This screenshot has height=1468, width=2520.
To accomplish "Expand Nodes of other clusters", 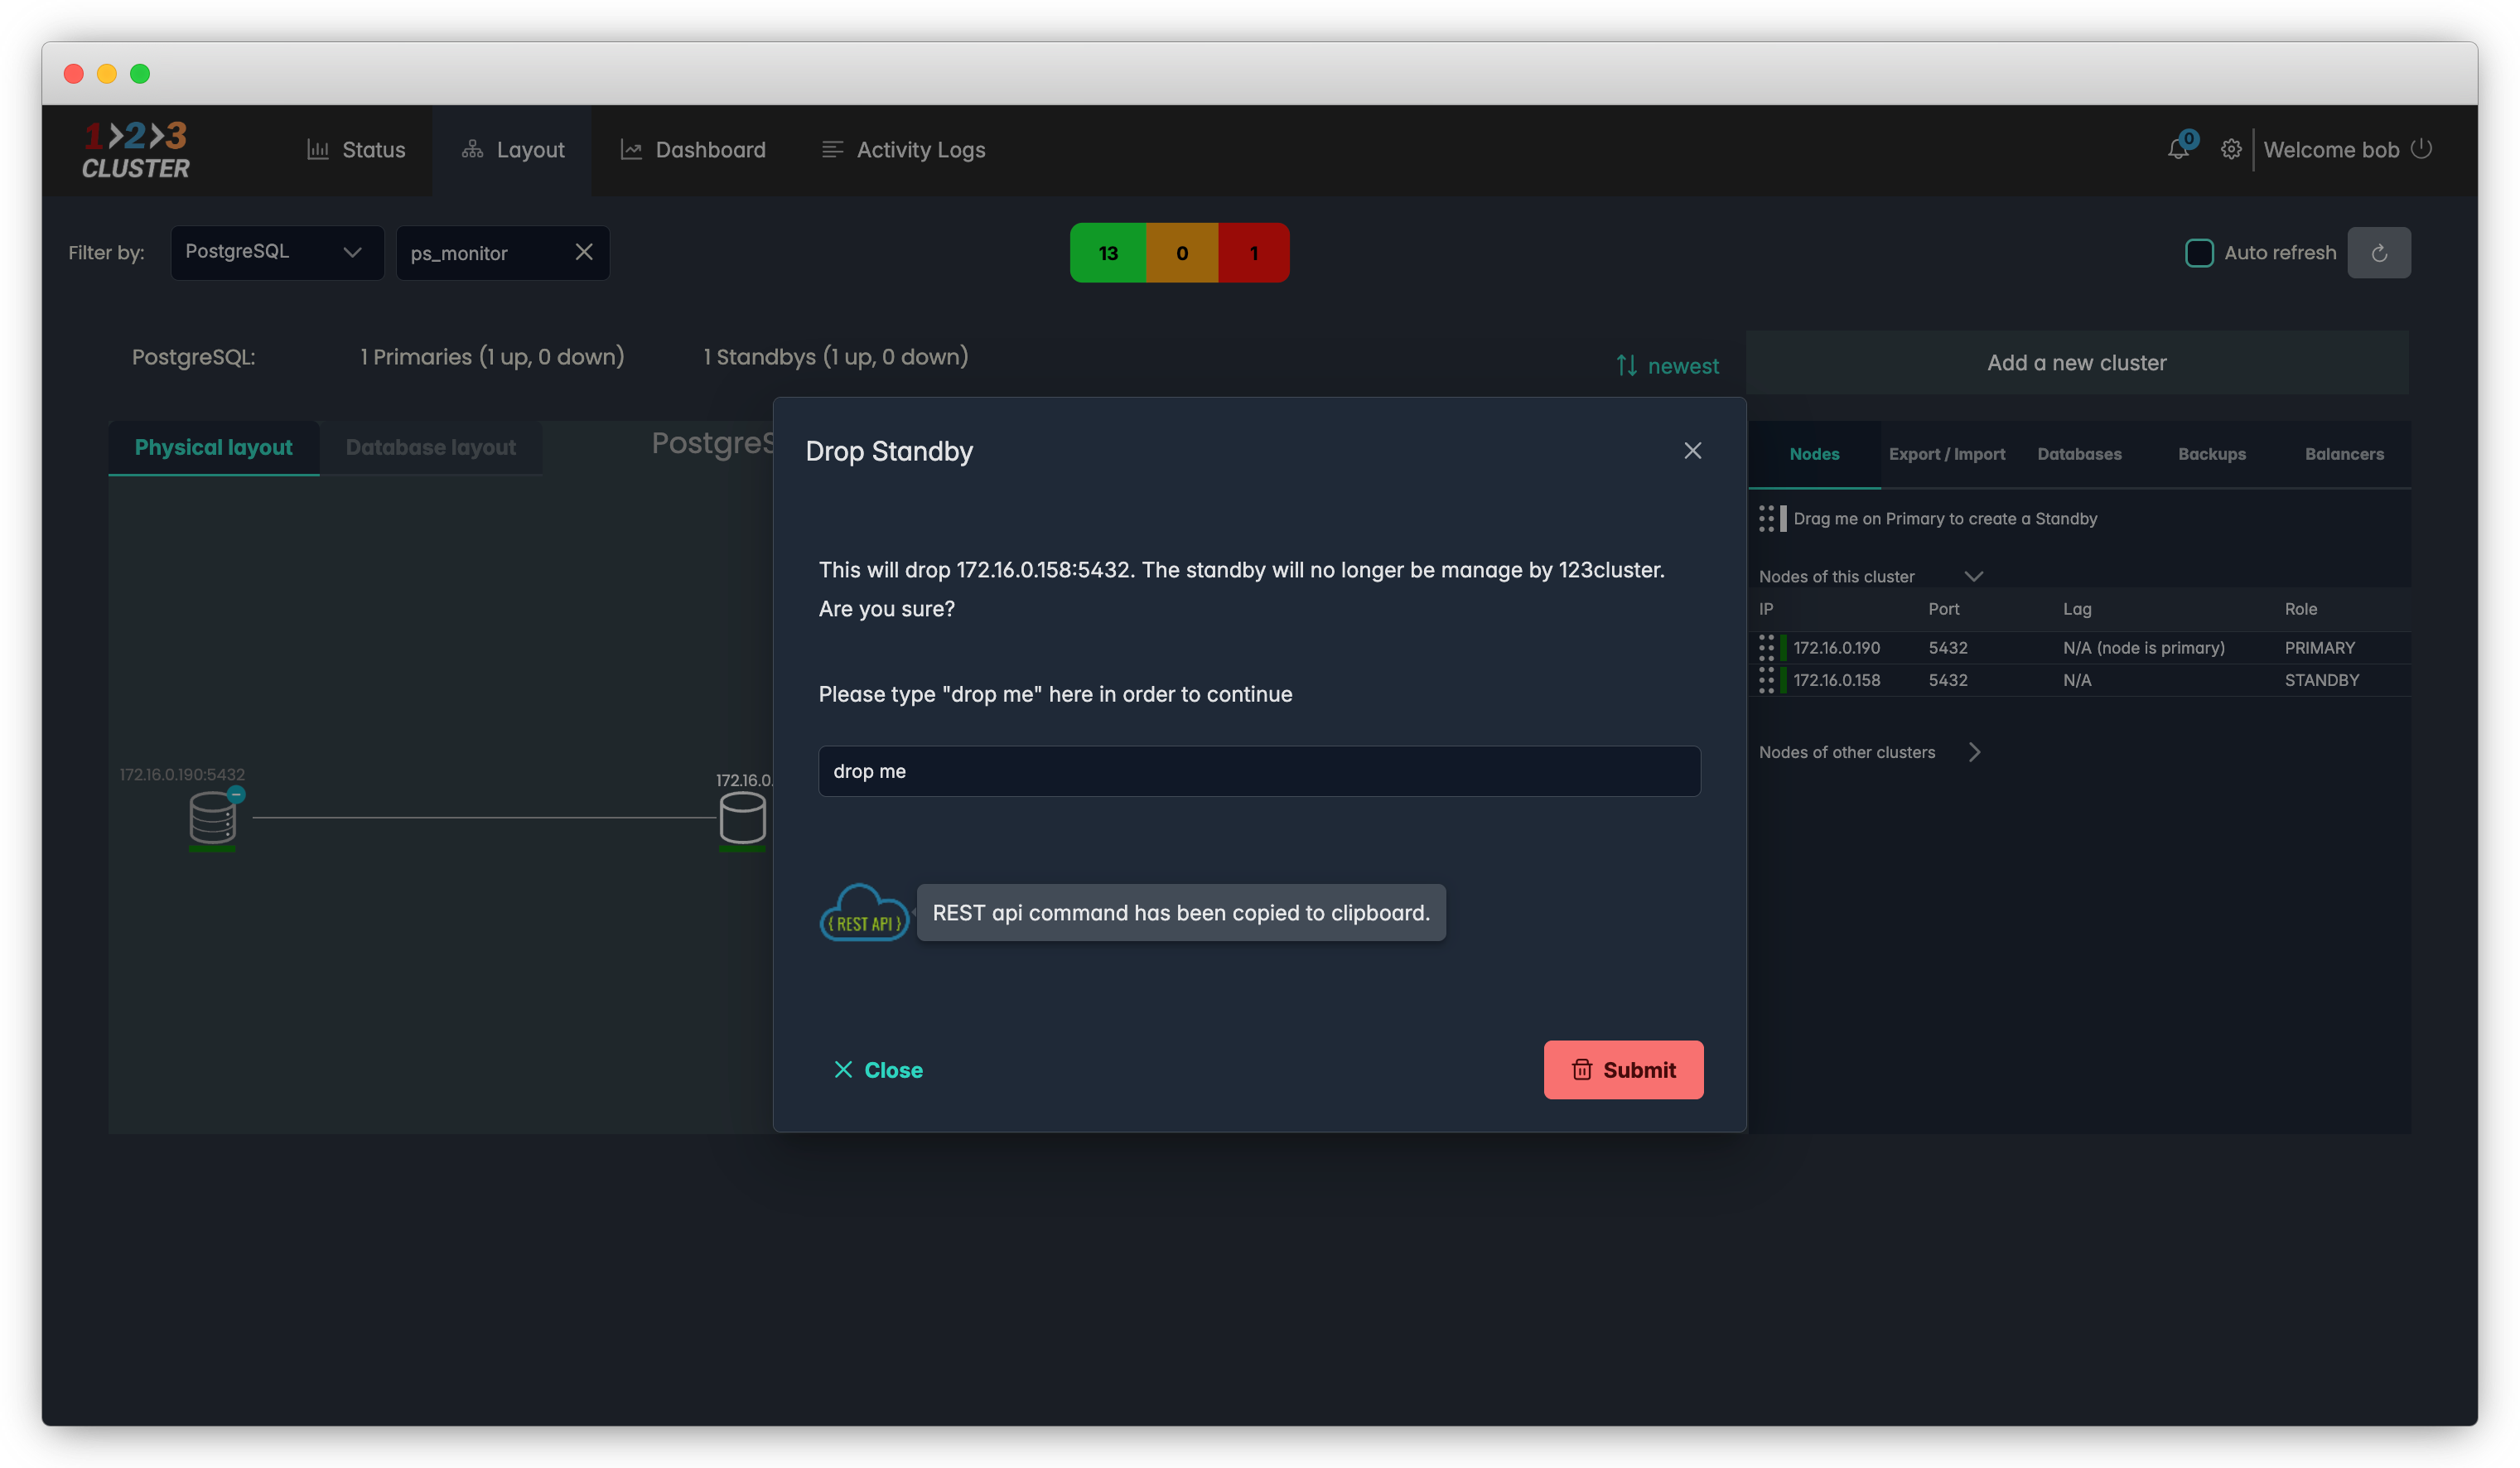I will click(1974, 752).
